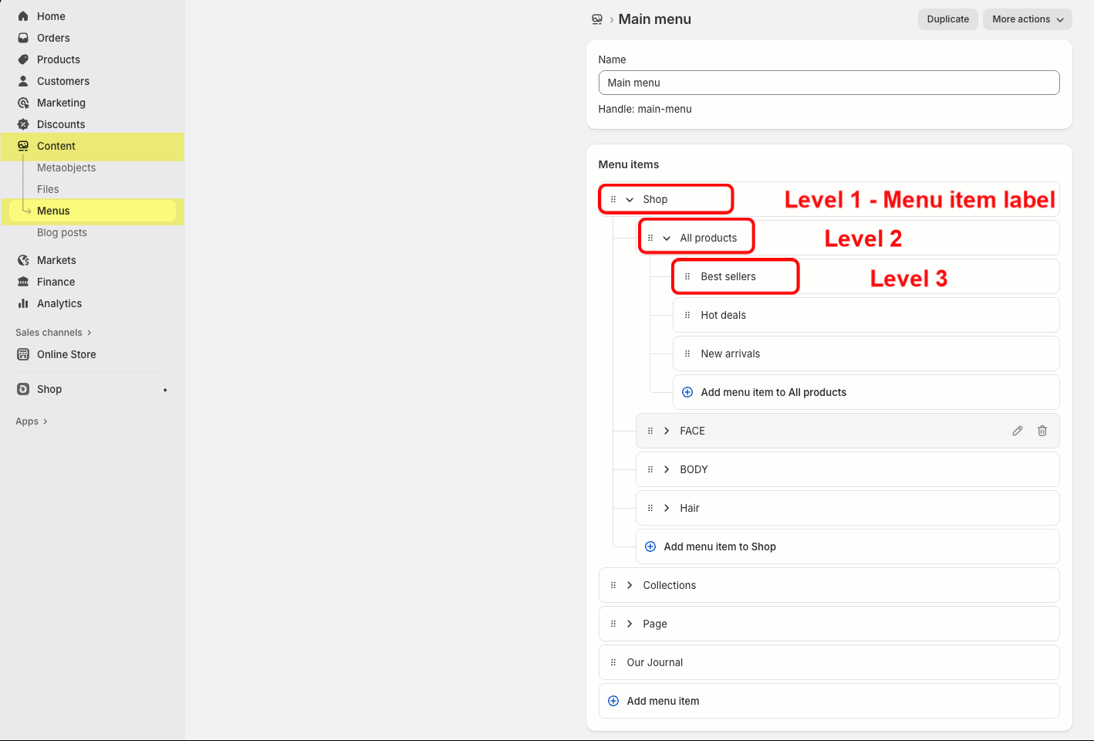Click the menus breadcrumb icon beside Main menu

coord(597,19)
